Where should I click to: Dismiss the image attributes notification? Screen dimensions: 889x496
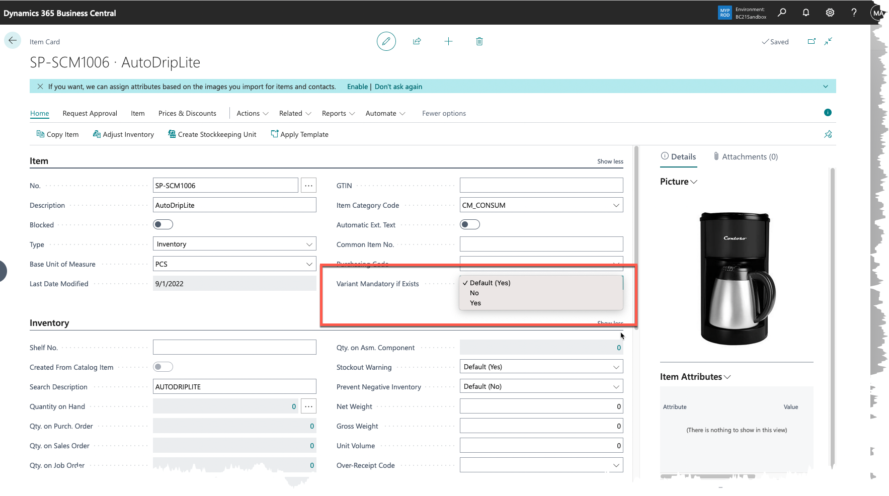point(40,87)
